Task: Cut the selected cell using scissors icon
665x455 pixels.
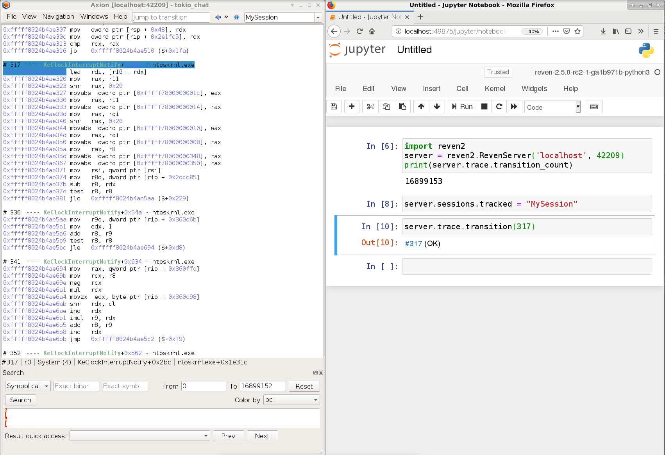Action: 370,107
